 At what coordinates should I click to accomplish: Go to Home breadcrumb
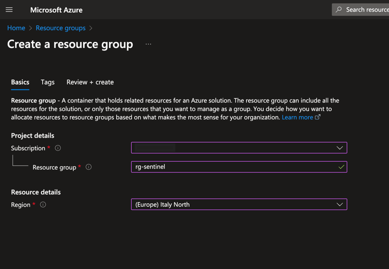[x=16, y=28]
